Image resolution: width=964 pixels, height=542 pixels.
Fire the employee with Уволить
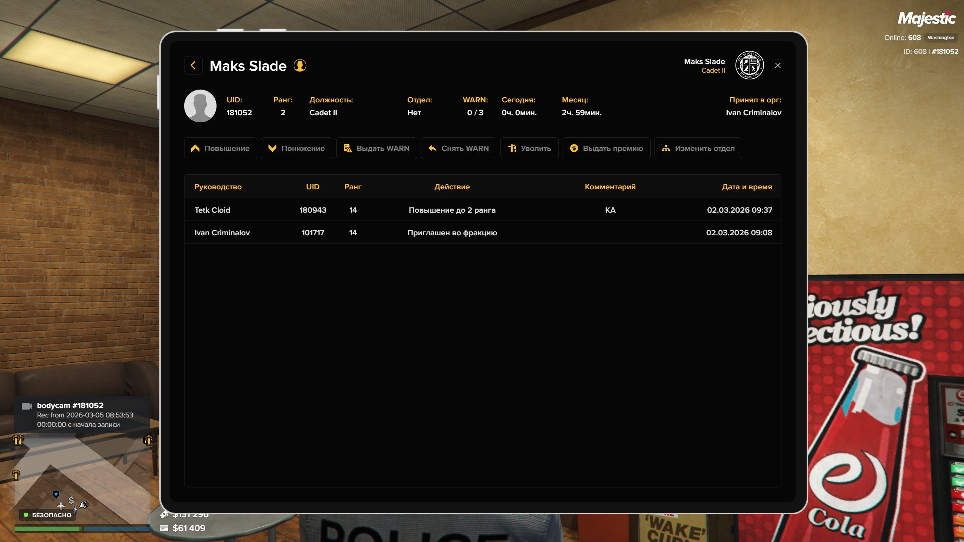click(x=529, y=148)
